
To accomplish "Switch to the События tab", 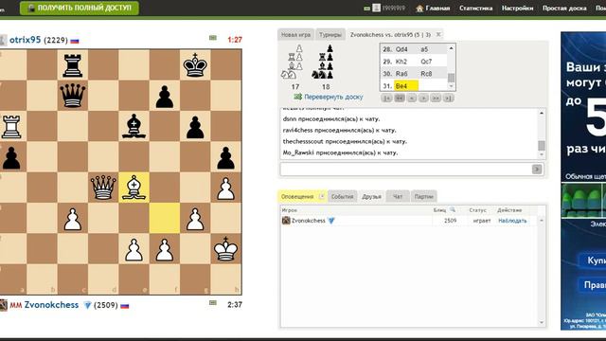I will point(343,196).
